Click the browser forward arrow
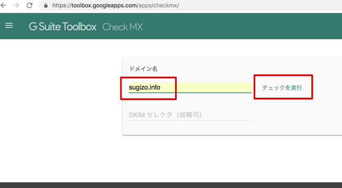Screen dimensions: 342x188 16,5
